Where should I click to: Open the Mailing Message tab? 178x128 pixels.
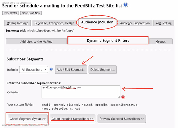[x=18, y=23]
